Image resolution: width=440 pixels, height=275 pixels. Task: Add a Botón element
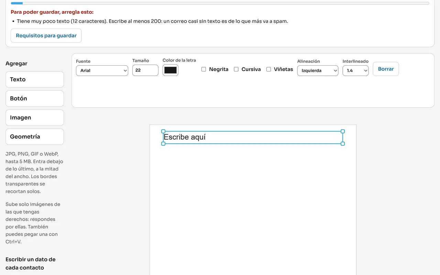click(x=35, y=99)
